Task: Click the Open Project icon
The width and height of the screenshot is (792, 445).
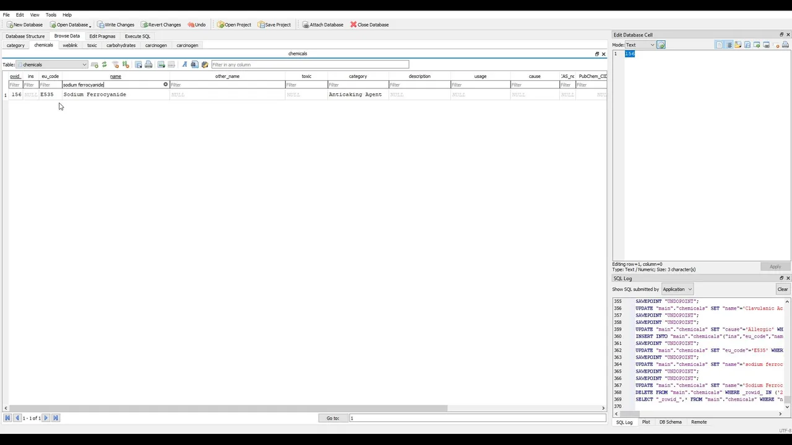Action: pos(221,25)
